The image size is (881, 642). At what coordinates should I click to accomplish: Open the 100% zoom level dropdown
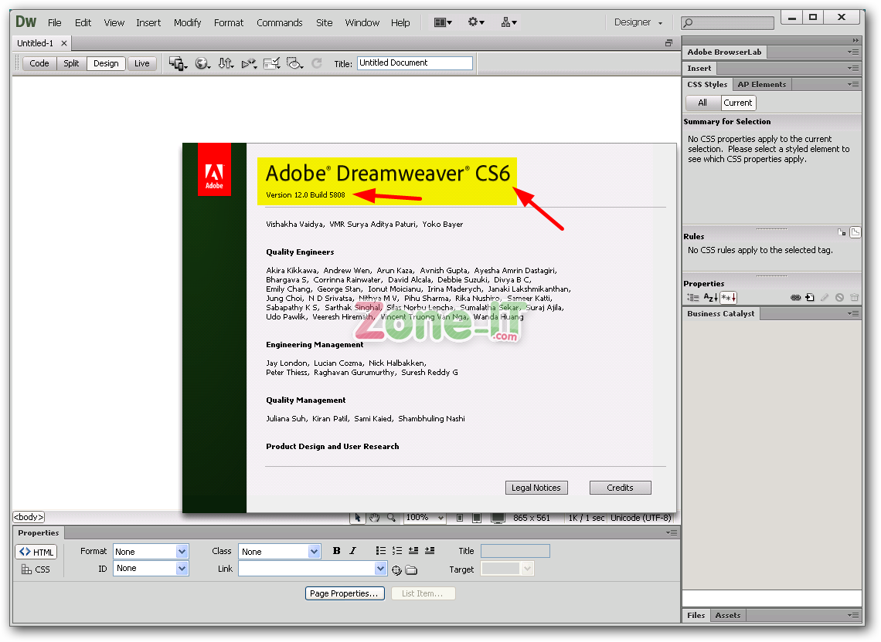(x=425, y=518)
